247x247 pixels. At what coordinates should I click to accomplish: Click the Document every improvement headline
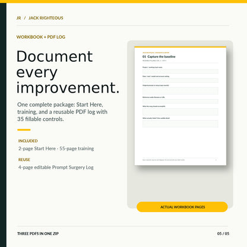pyautogui.click(x=68, y=72)
